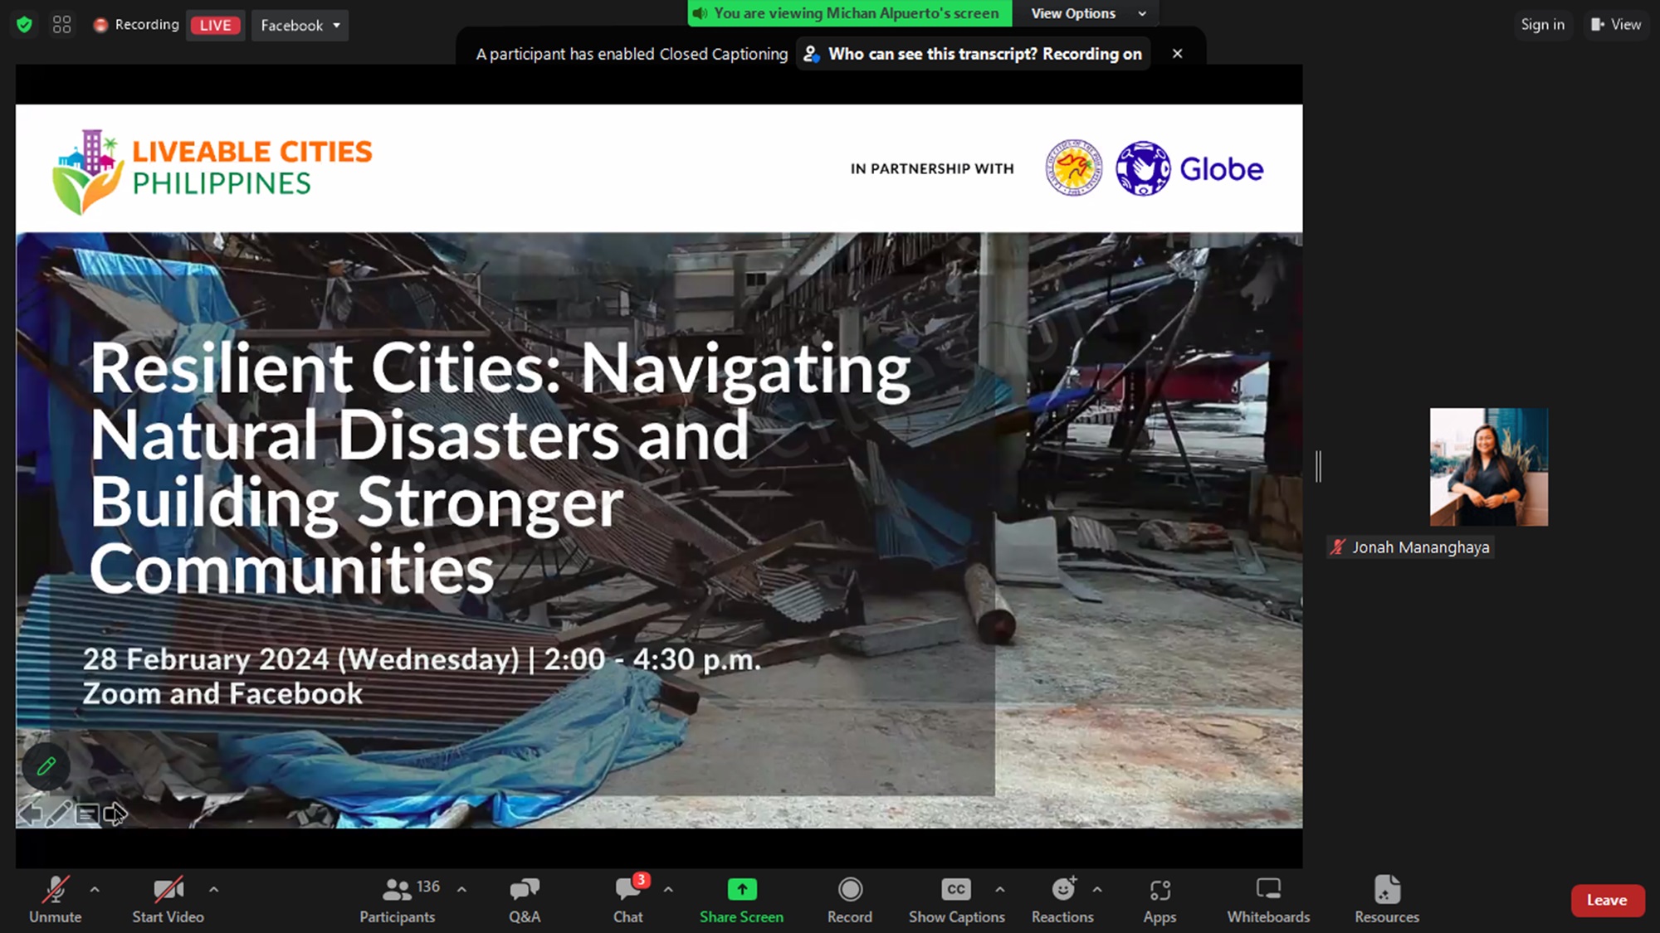
Task: Click 'Who can see this transcript?' link
Action: (974, 54)
